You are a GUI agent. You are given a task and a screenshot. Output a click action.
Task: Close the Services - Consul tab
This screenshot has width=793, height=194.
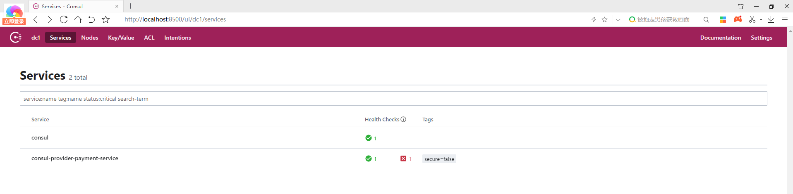click(x=117, y=7)
